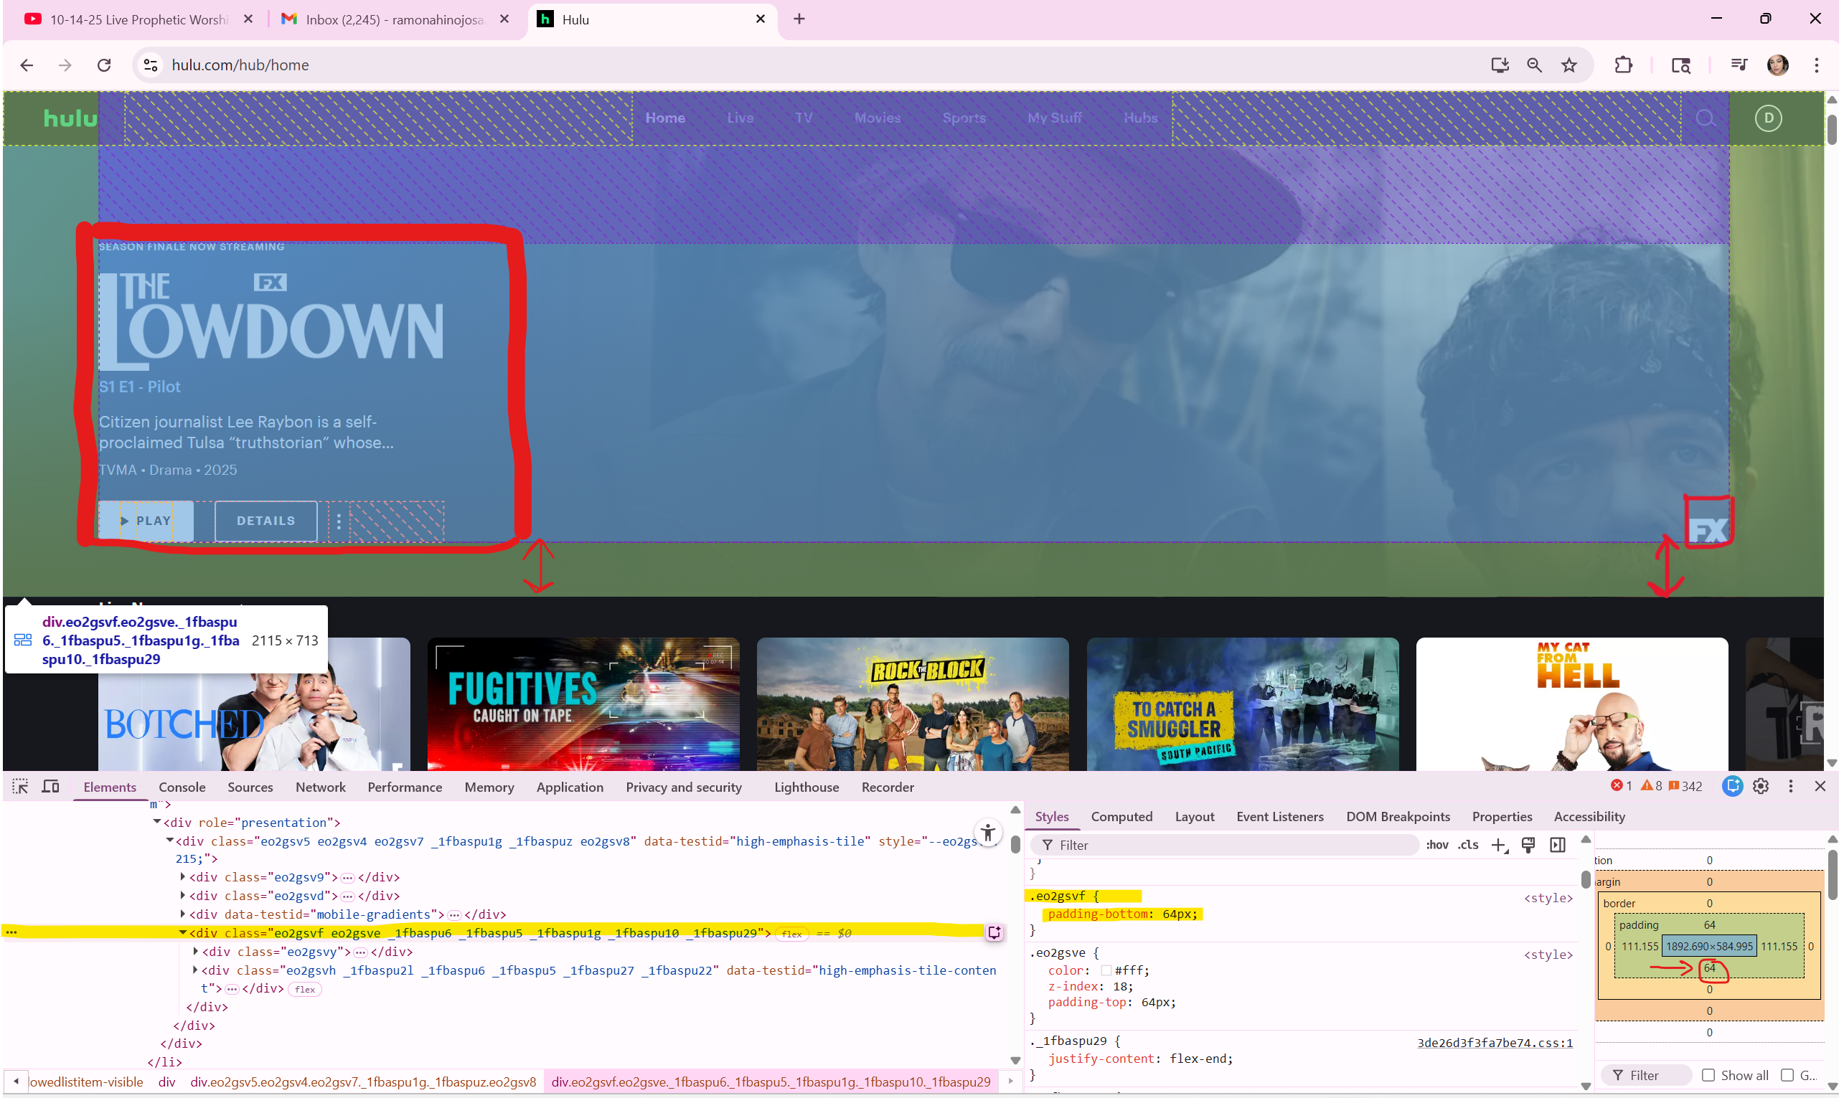This screenshot has height=1098, width=1839.
Task: Click the Hulu search magnifier icon
Action: coord(1705,118)
